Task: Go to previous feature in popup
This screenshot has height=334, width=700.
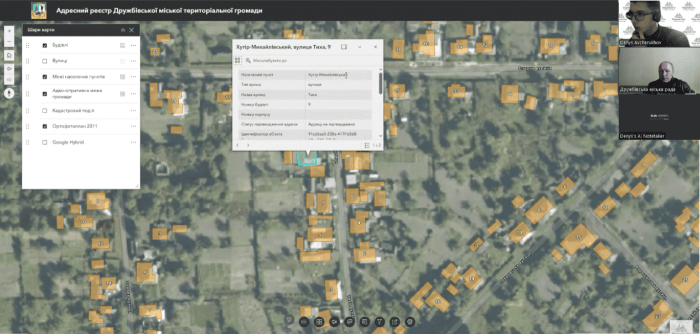Action: 237,145
